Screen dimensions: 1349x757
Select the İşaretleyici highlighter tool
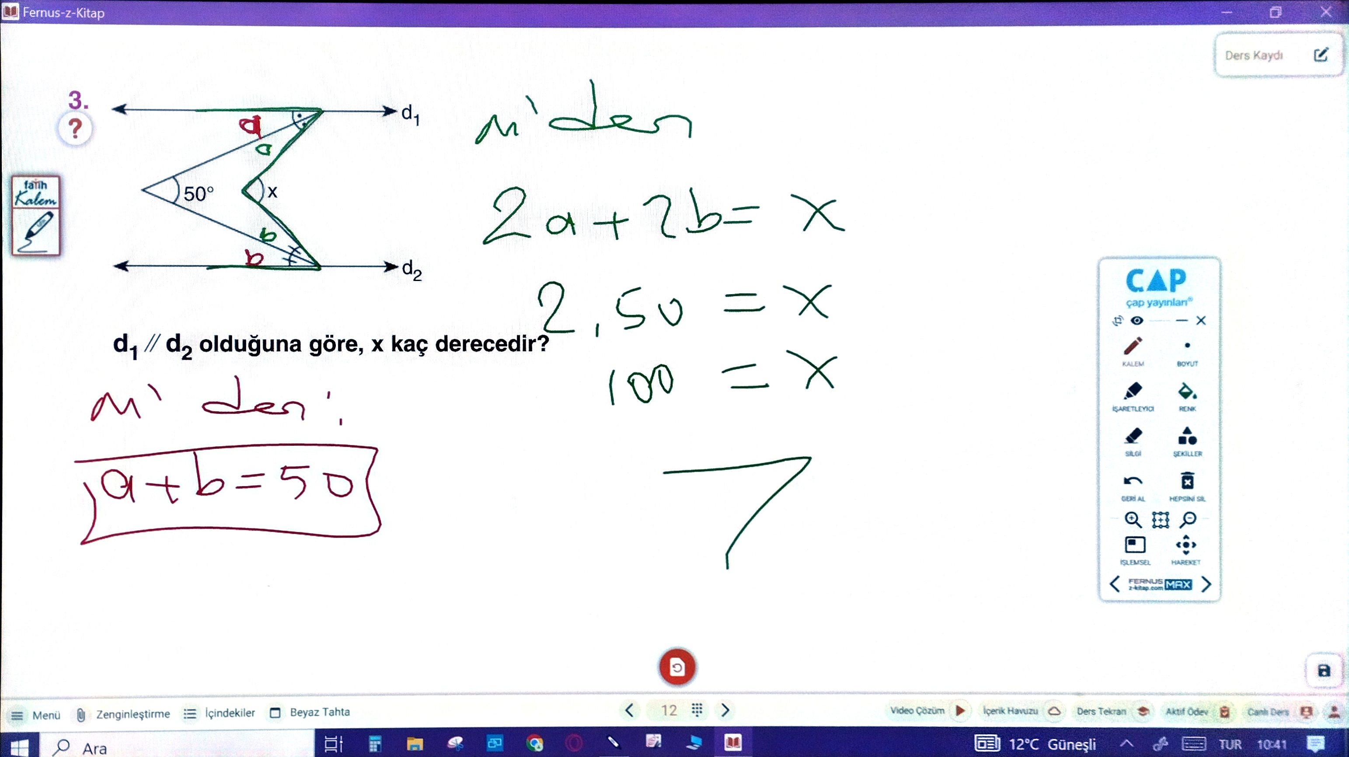[x=1133, y=392]
